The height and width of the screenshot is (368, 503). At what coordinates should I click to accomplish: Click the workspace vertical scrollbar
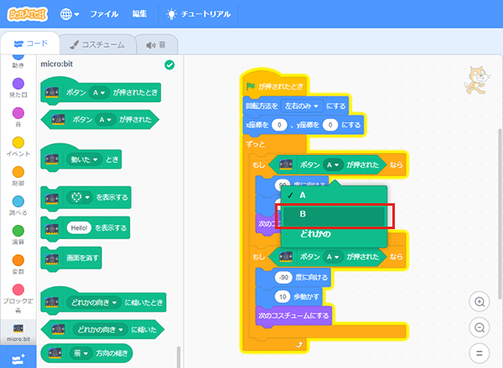click(500, 214)
